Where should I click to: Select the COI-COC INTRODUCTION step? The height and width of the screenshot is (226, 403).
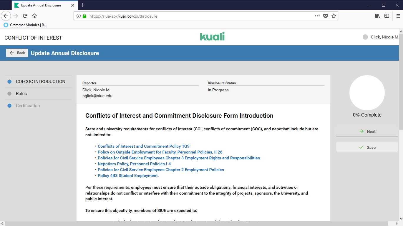coord(40,82)
